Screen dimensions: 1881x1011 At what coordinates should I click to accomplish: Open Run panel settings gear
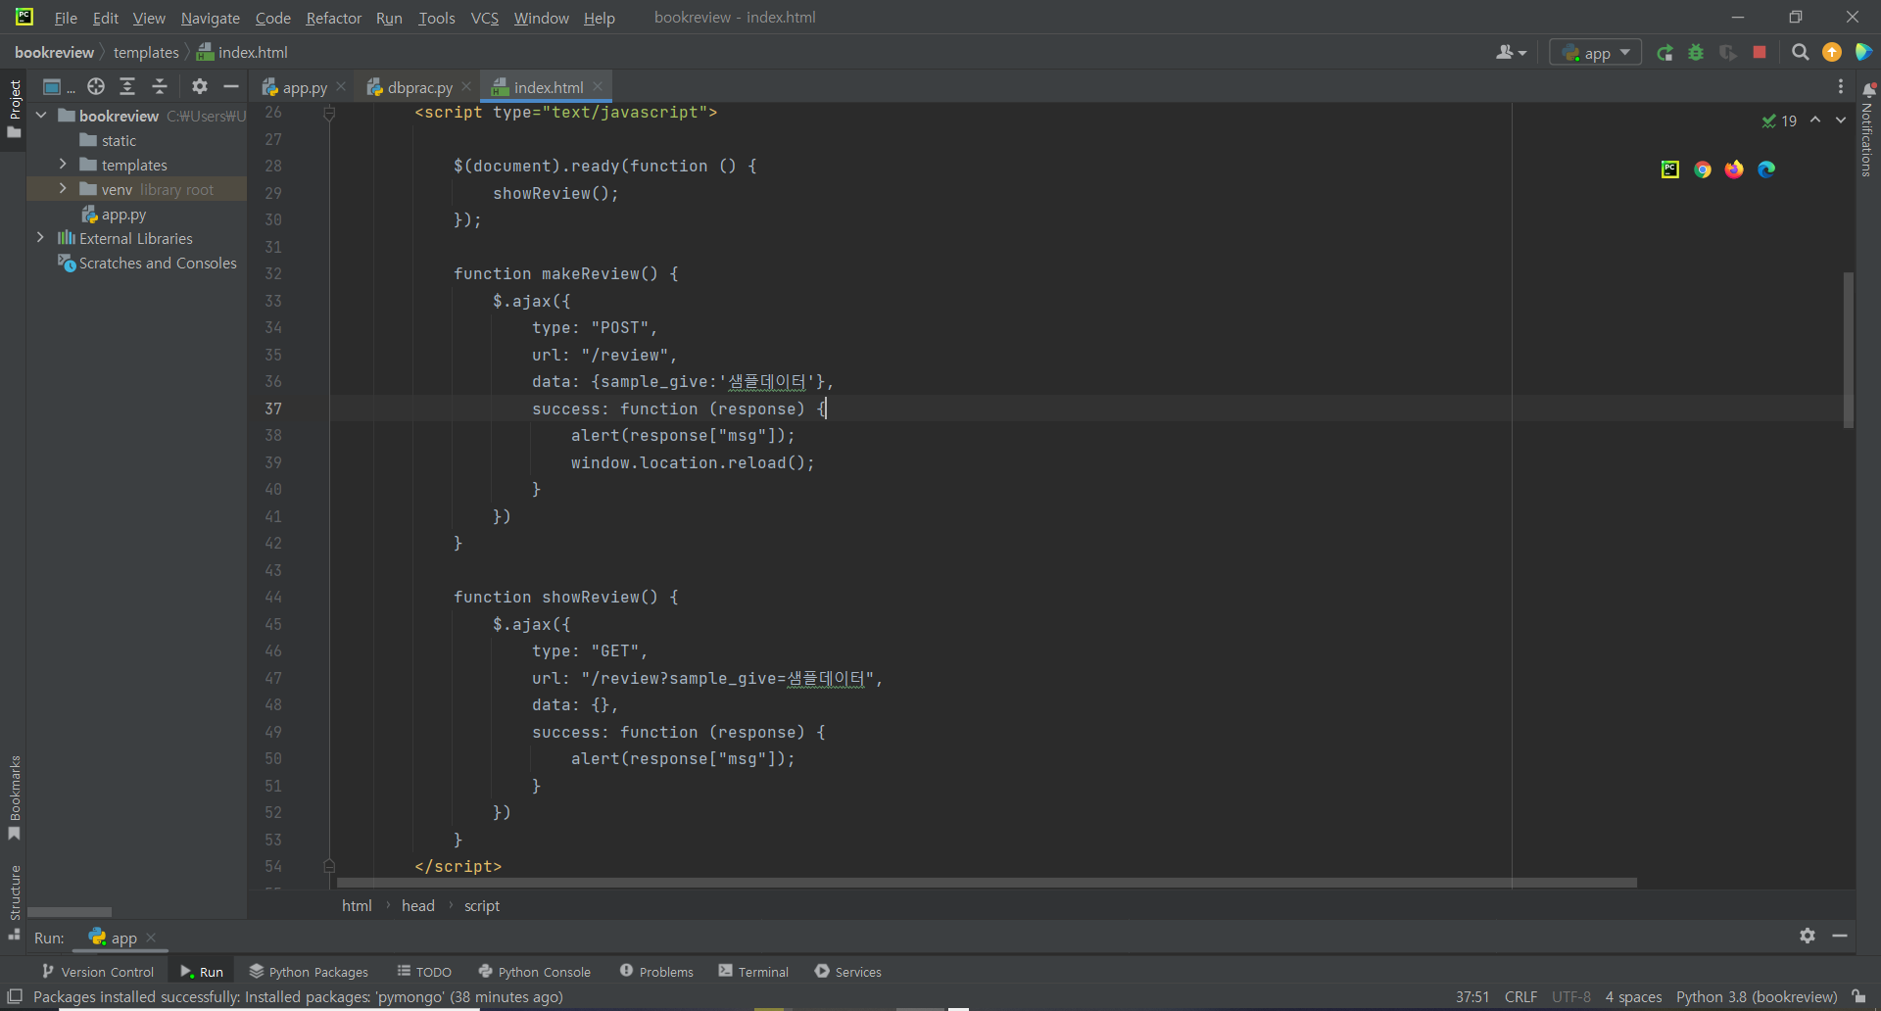1808,937
